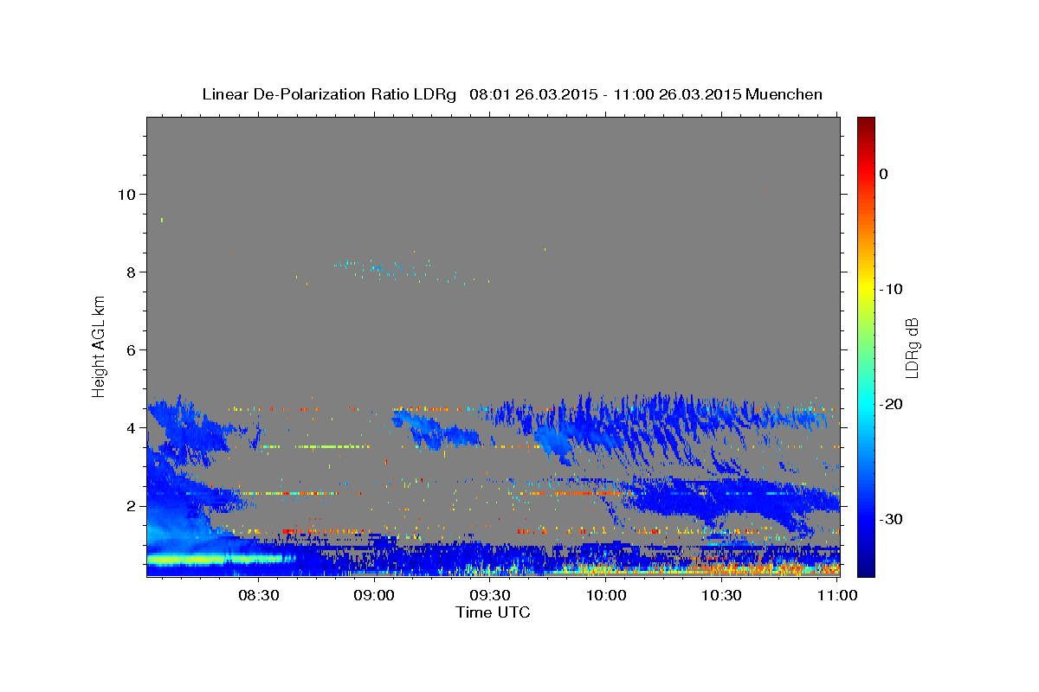Click the colorbar tick label 0
1039x692 pixels.
tap(884, 174)
